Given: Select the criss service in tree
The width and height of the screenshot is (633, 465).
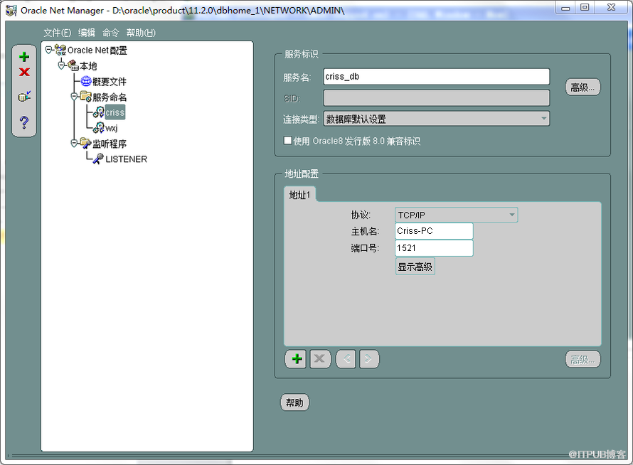Looking at the screenshot, I should coord(115,112).
